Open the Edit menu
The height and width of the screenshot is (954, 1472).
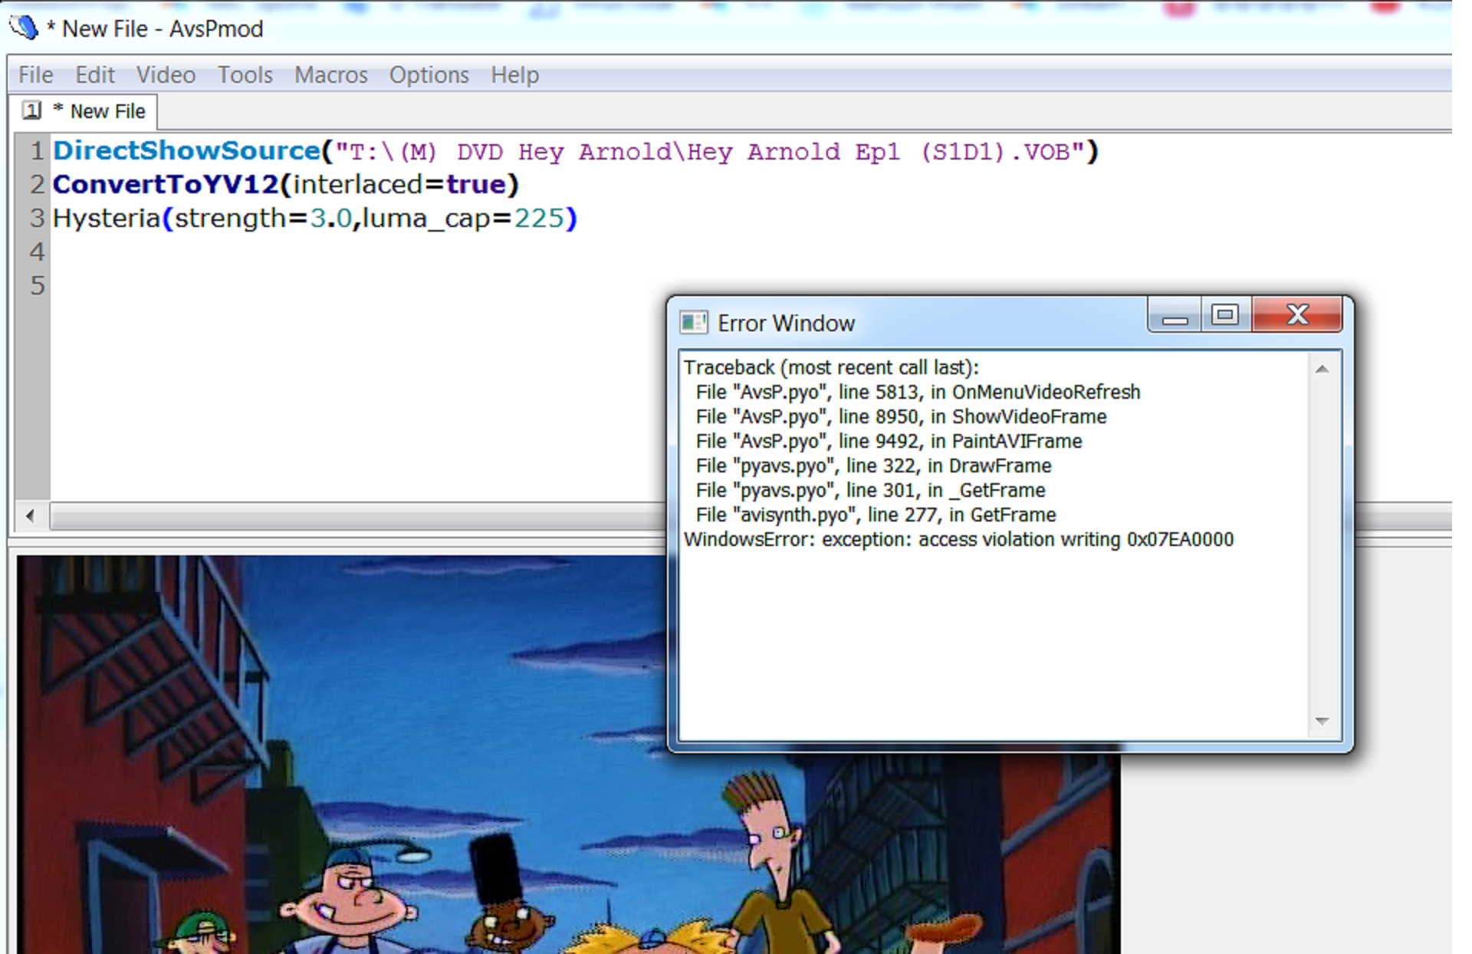pyautogui.click(x=94, y=75)
